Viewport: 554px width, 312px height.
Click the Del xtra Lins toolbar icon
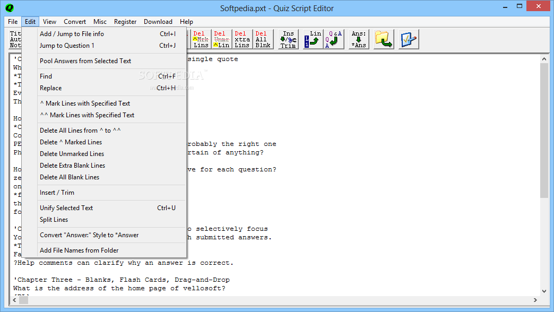point(242,39)
